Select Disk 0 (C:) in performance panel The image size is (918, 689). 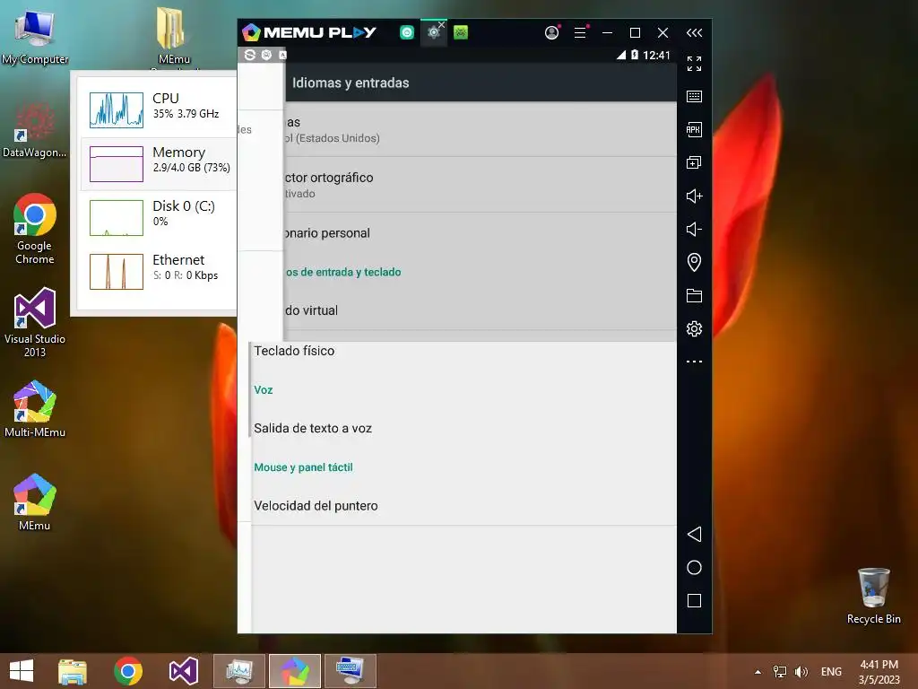coord(158,218)
